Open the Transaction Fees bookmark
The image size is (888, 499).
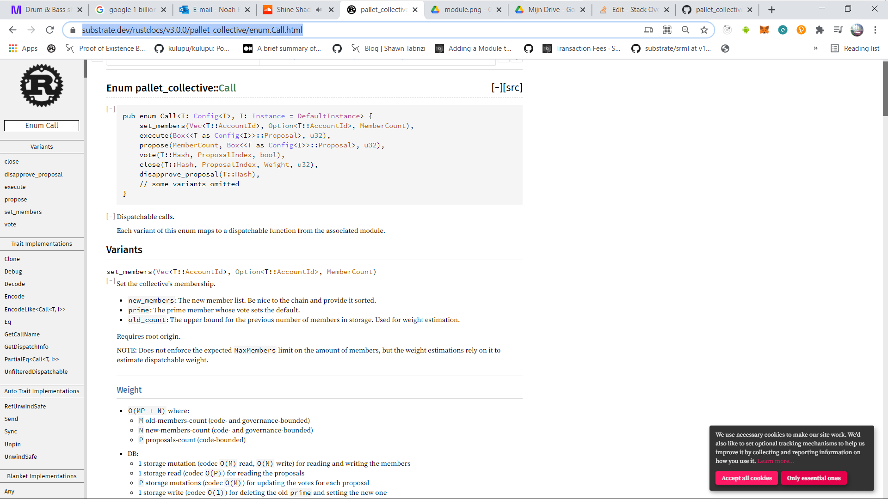[x=581, y=49]
